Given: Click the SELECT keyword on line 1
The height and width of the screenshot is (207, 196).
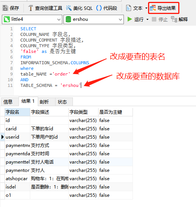Looking at the screenshot, I should click(28, 29).
